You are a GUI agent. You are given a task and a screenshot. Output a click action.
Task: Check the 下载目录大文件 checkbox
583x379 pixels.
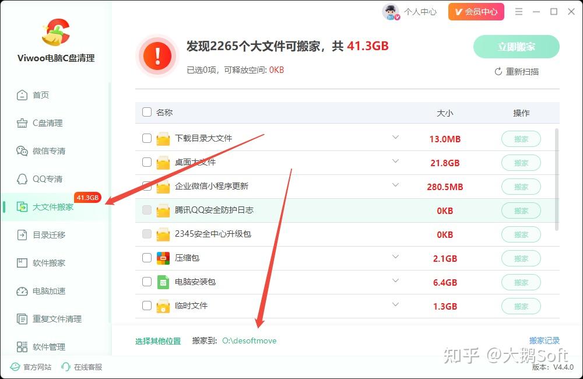(x=147, y=138)
